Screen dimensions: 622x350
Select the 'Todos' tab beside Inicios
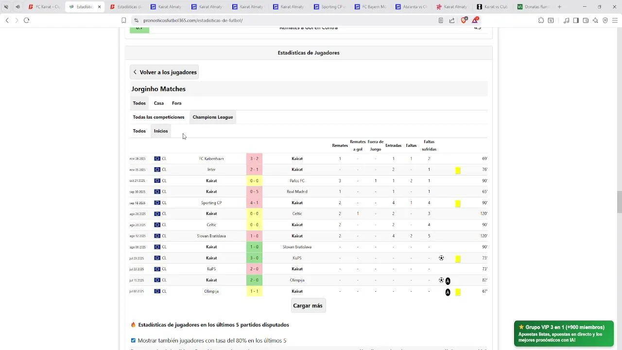point(139,131)
